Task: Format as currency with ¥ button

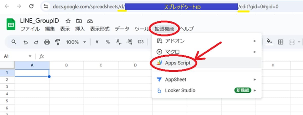Action: pyautogui.click(x=97, y=42)
